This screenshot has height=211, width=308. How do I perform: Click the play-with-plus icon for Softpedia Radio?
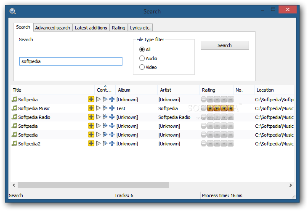tap(105, 117)
